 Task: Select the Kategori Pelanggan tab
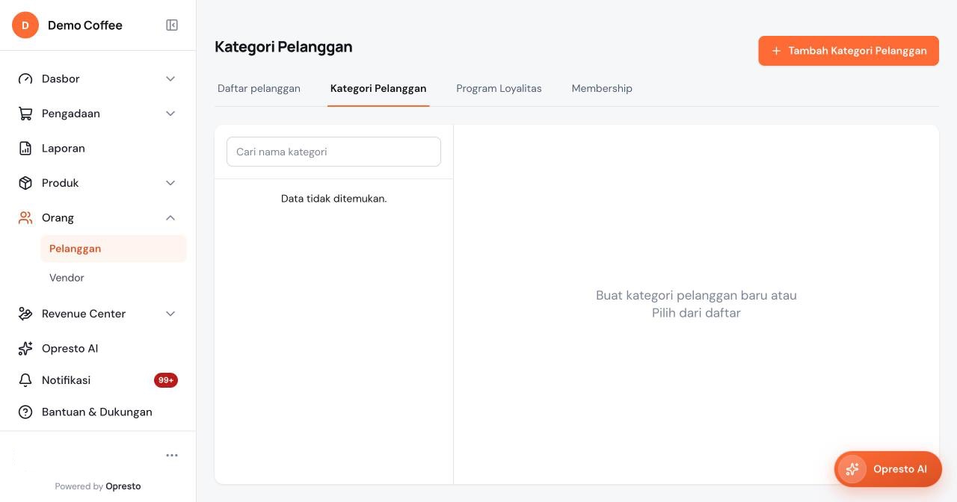[378, 88]
